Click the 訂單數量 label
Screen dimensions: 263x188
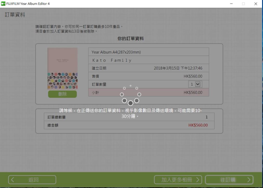click(99, 84)
